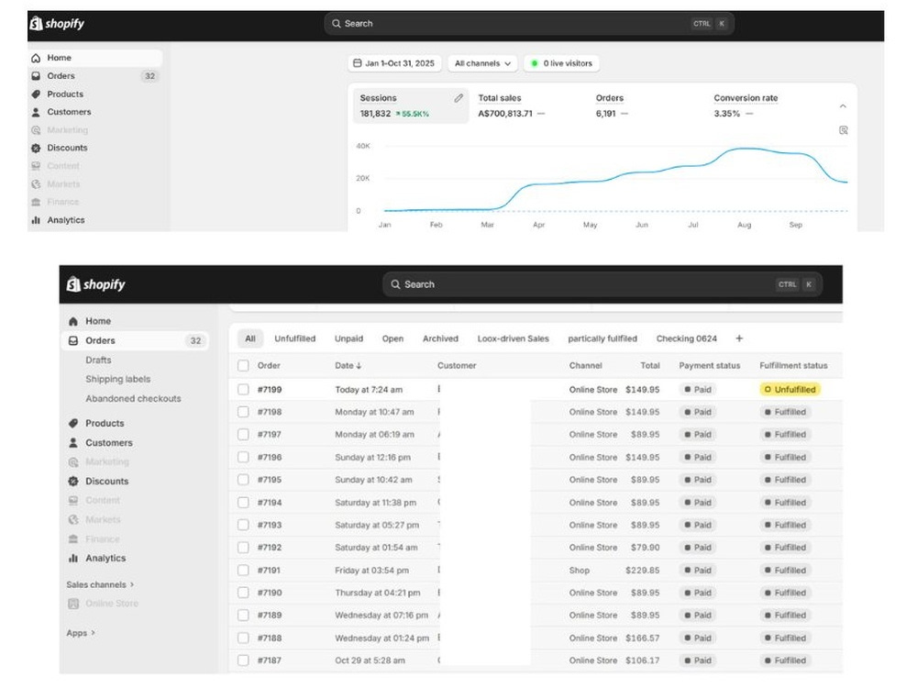Collapse the metrics card with the chevron
Viewport: 917px width, 688px height.
click(843, 105)
